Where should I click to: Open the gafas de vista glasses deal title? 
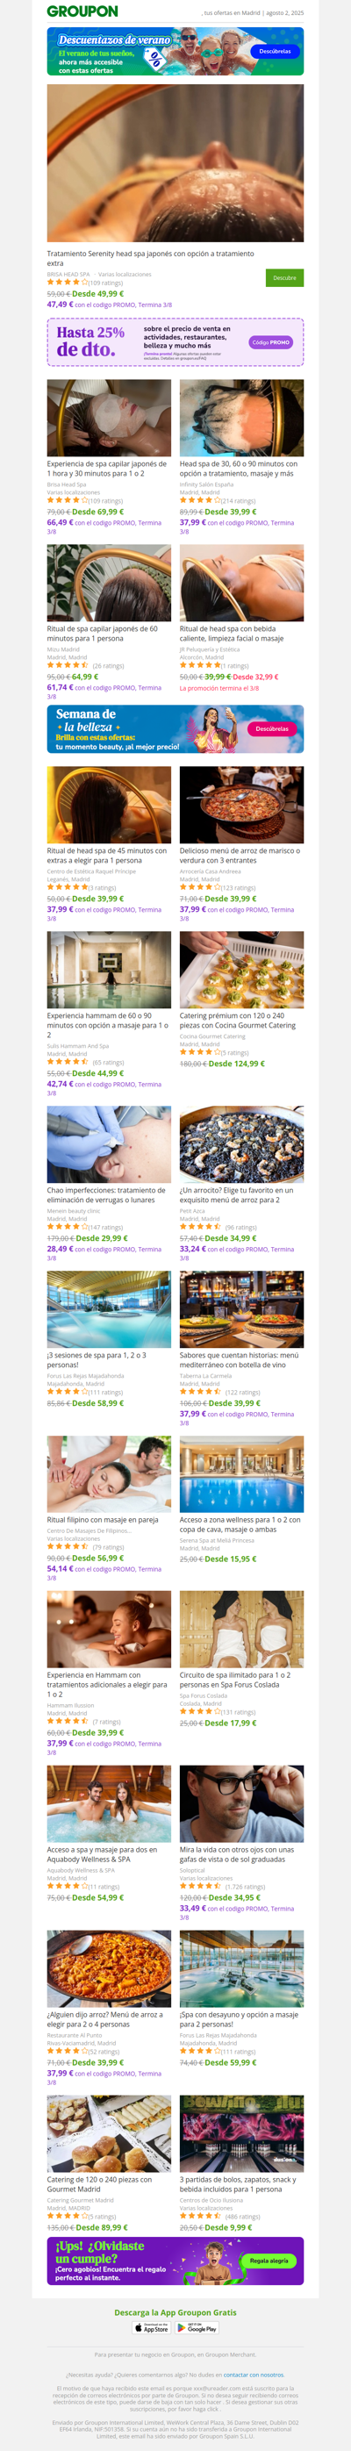click(x=237, y=1854)
